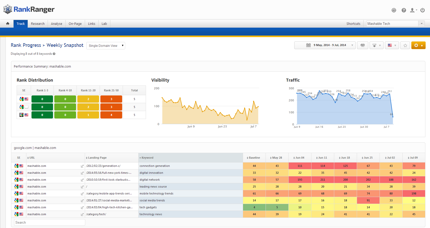430x228 pixels.
Task: Expand the Single Domain View dropdown
Action: (106, 46)
